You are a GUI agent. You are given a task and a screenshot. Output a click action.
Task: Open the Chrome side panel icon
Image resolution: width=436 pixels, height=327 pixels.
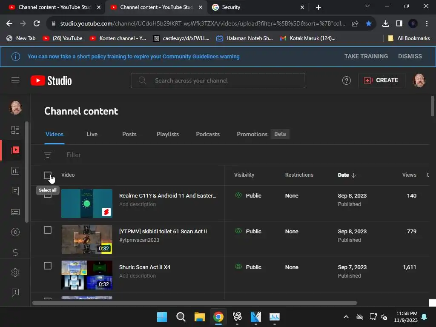(x=399, y=24)
